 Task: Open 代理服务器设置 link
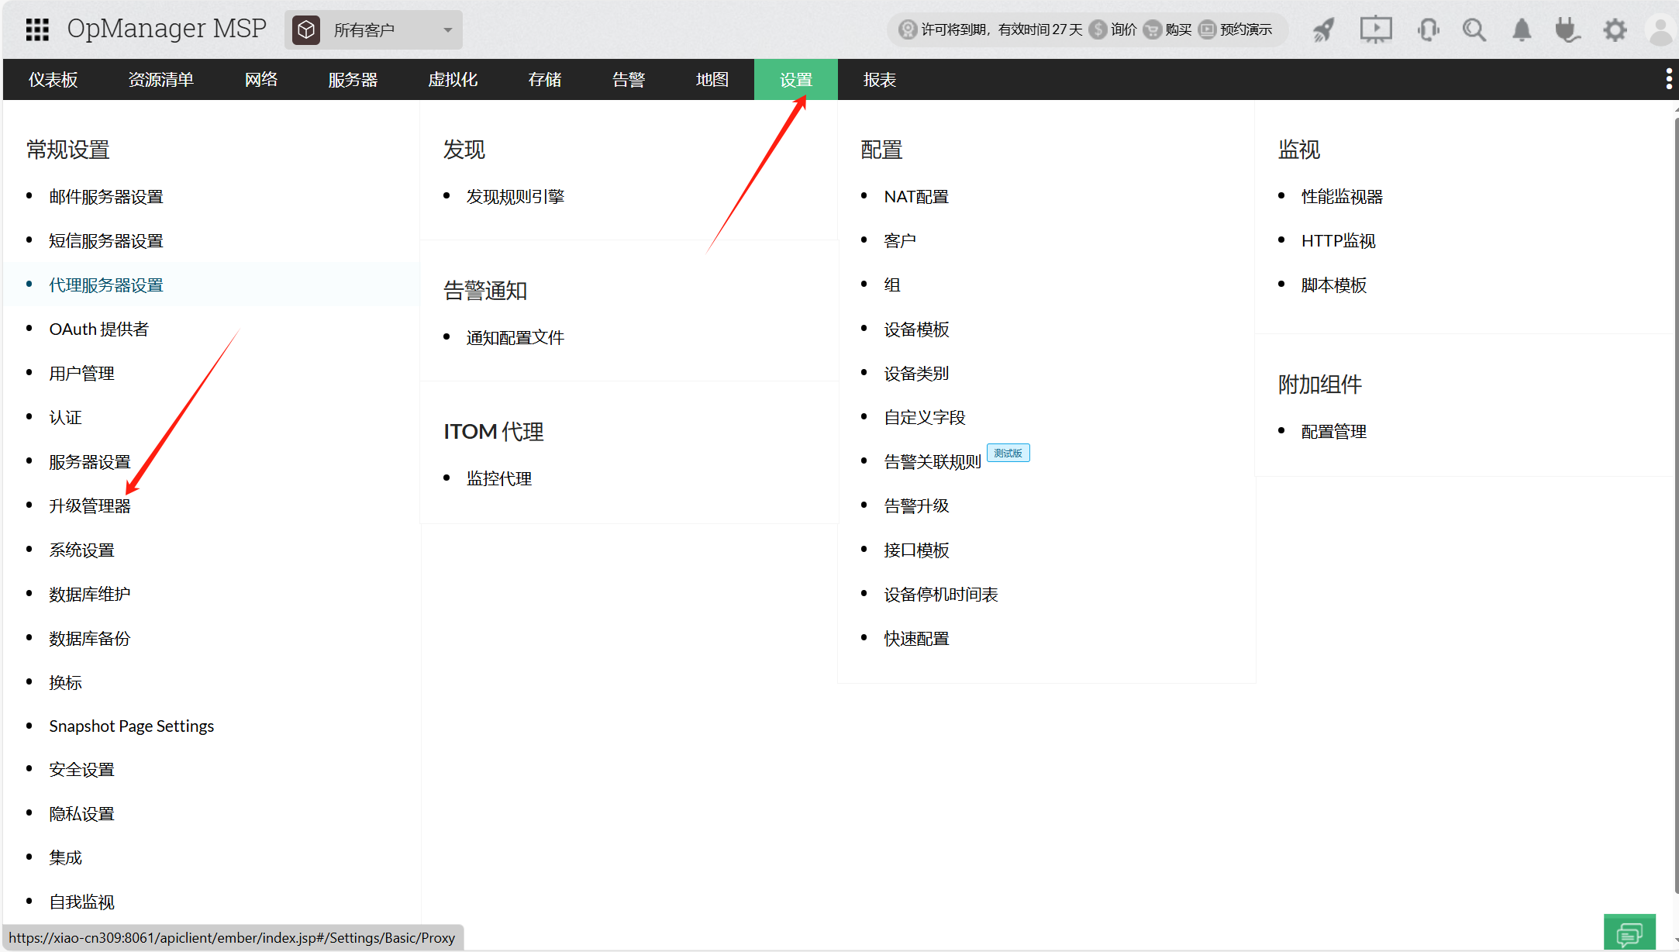106,285
